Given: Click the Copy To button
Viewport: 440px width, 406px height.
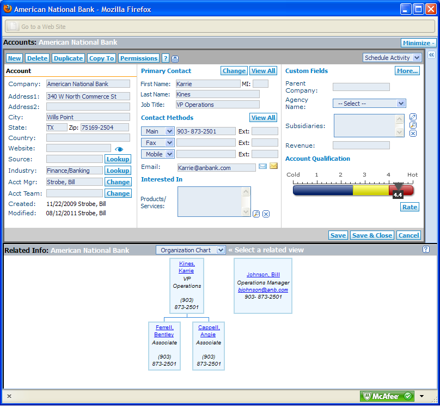Looking at the screenshot, I should coord(102,58).
